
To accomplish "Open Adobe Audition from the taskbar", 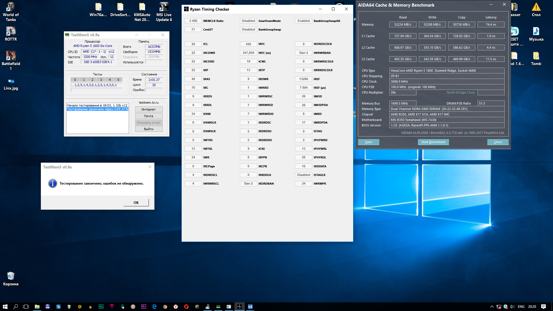I will (101, 307).
